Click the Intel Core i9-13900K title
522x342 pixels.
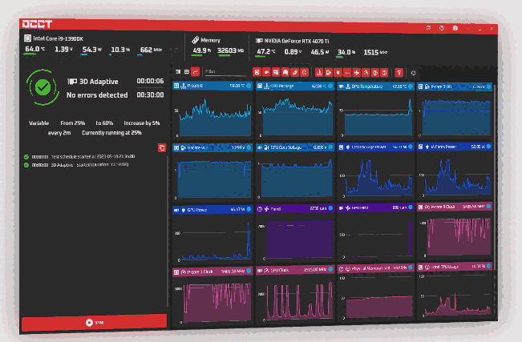coord(58,38)
